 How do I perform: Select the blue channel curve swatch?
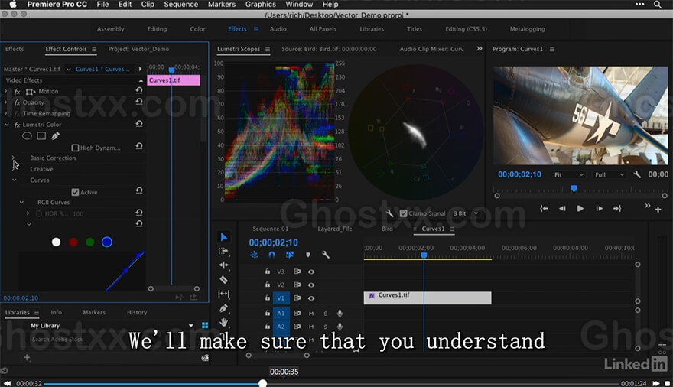tap(107, 242)
